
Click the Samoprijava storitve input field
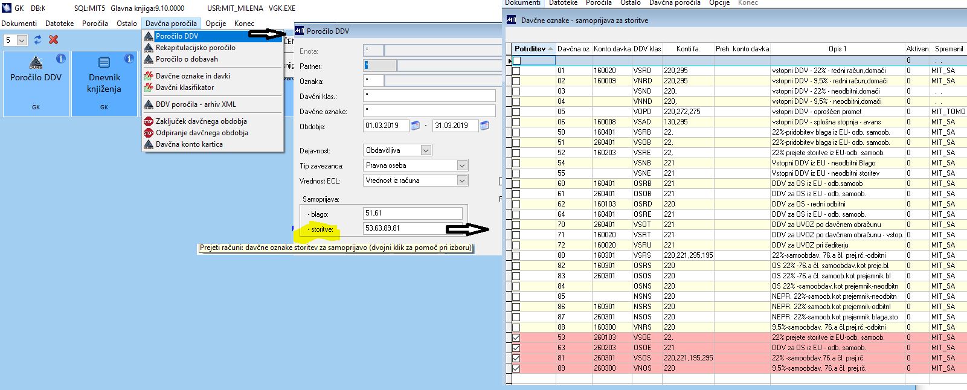click(413, 228)
